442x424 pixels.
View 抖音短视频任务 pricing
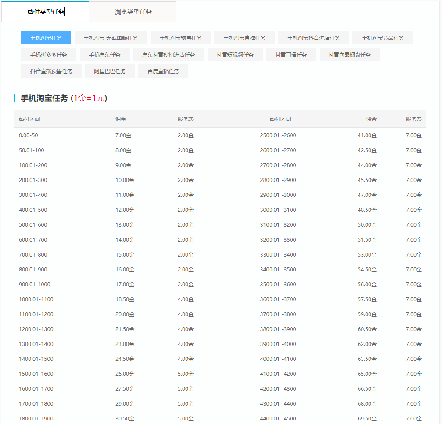pyautogui.click(x=235, y=54)
